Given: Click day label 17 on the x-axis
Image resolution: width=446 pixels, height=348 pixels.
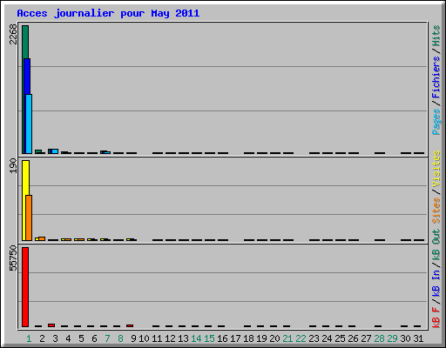Looking at the screenshot, I should point(235,338).
